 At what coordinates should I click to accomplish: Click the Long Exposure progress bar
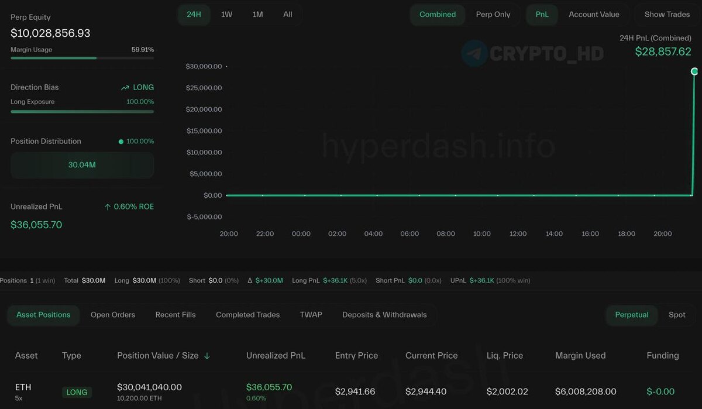click(x=82, y=111)
